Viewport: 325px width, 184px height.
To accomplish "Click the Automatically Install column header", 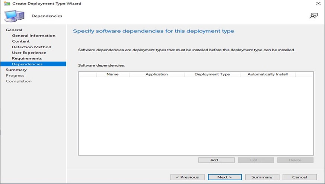I will pyautogui.click(x=268, y=74).
